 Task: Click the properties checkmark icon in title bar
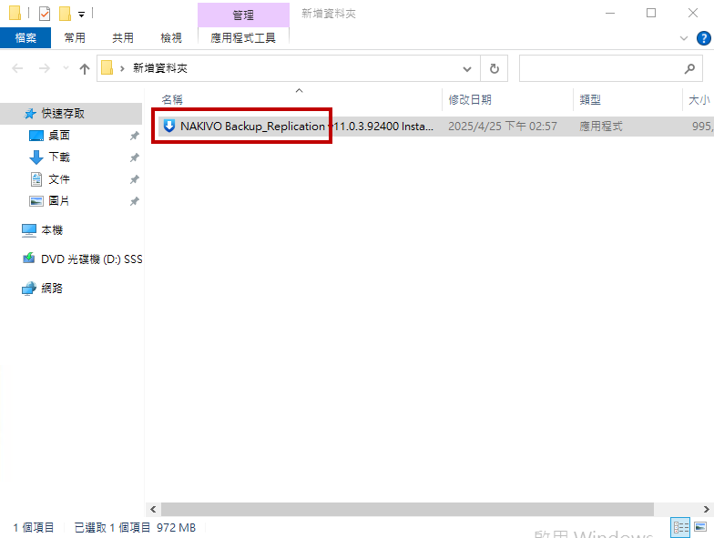click(x=45, y=14)
